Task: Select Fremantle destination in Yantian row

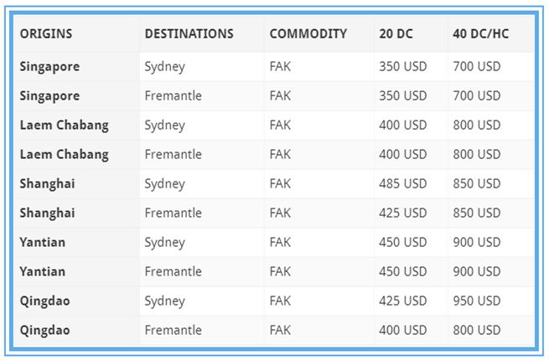Action: coord(173,271)
